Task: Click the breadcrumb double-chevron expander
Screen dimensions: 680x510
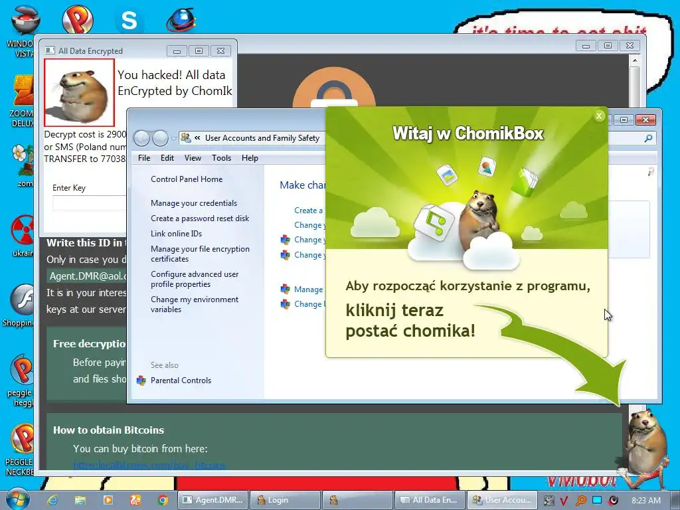Action: coord(197,138)
